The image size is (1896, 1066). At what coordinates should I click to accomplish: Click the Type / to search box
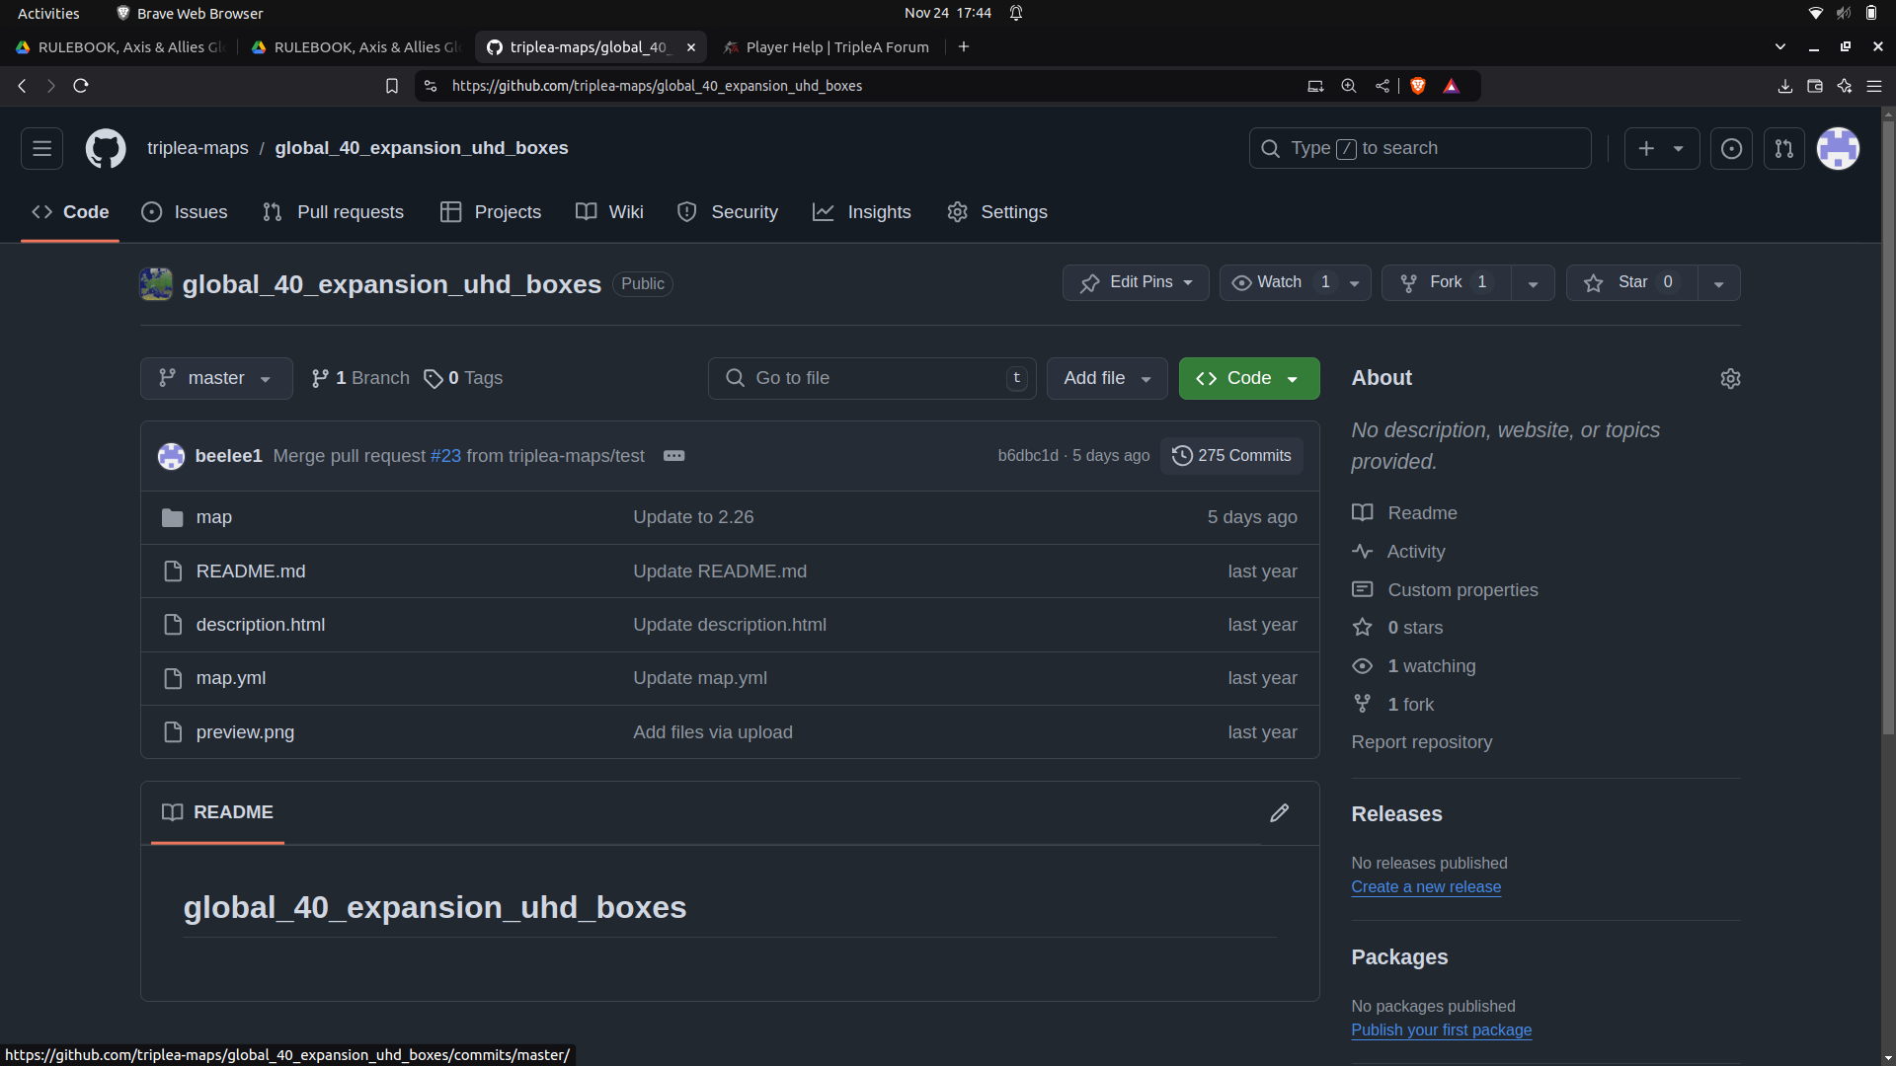[x=1419, y=148]
